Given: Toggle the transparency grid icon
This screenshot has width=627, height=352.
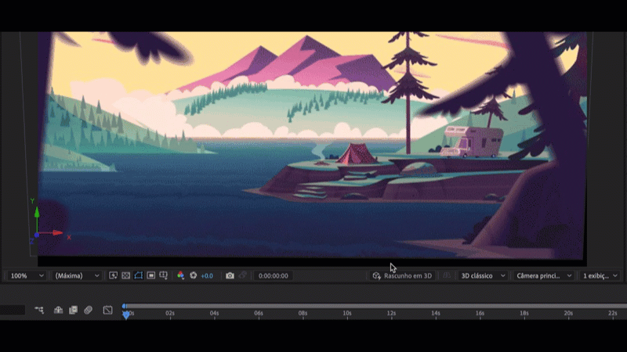Looking at the screenshot, I should [x=125, y=275].
